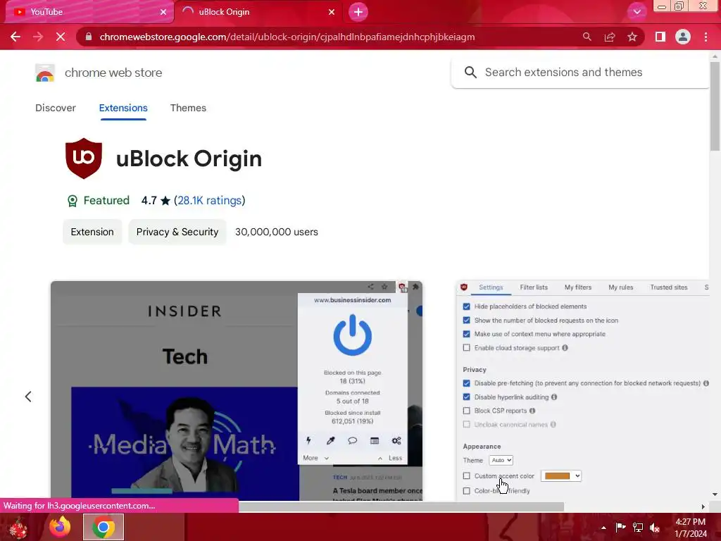
Task: Open the Action Center flag icon in tray
Action: 620,527
